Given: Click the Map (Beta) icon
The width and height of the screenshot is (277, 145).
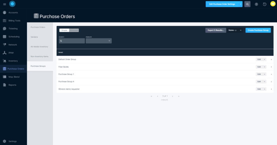Looking at the screenshot, I should [x=5, y=77].
